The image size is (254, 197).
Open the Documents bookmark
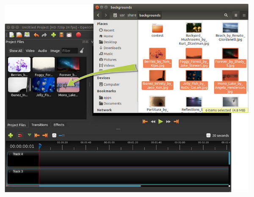[x=110, y=103]
